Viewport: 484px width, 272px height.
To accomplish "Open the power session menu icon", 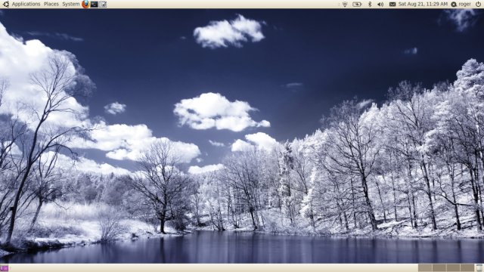I will point(478,5).
